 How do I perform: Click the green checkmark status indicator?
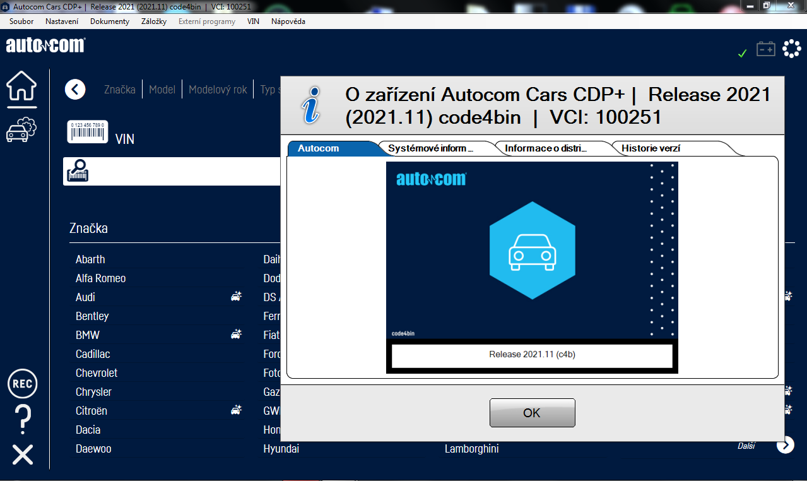[742, 53]
